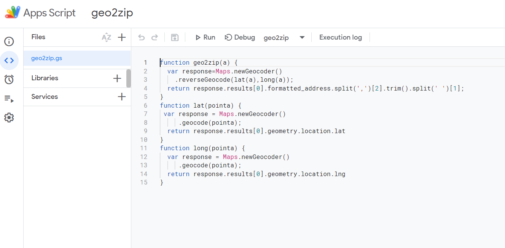505x248 pixels.
Task: Open project Triggers from the sidebar
Action: (x=9, y=79)
